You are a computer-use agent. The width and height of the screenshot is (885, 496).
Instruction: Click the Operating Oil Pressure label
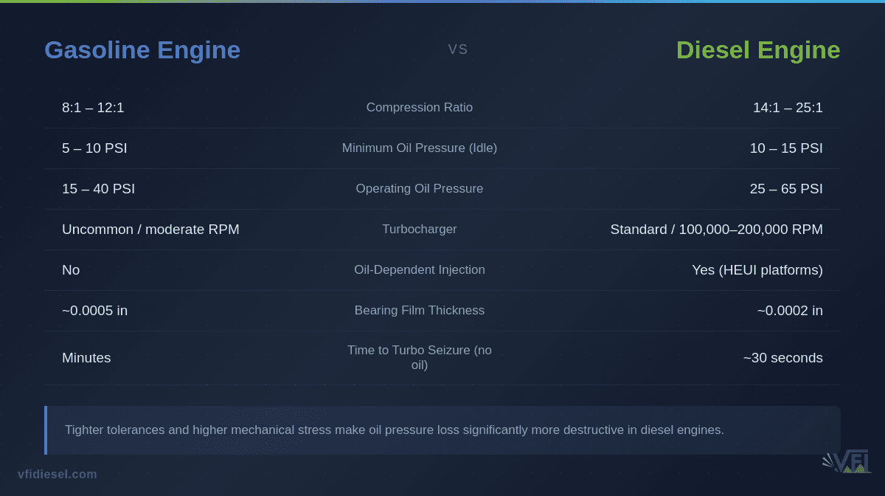[420, 188]
